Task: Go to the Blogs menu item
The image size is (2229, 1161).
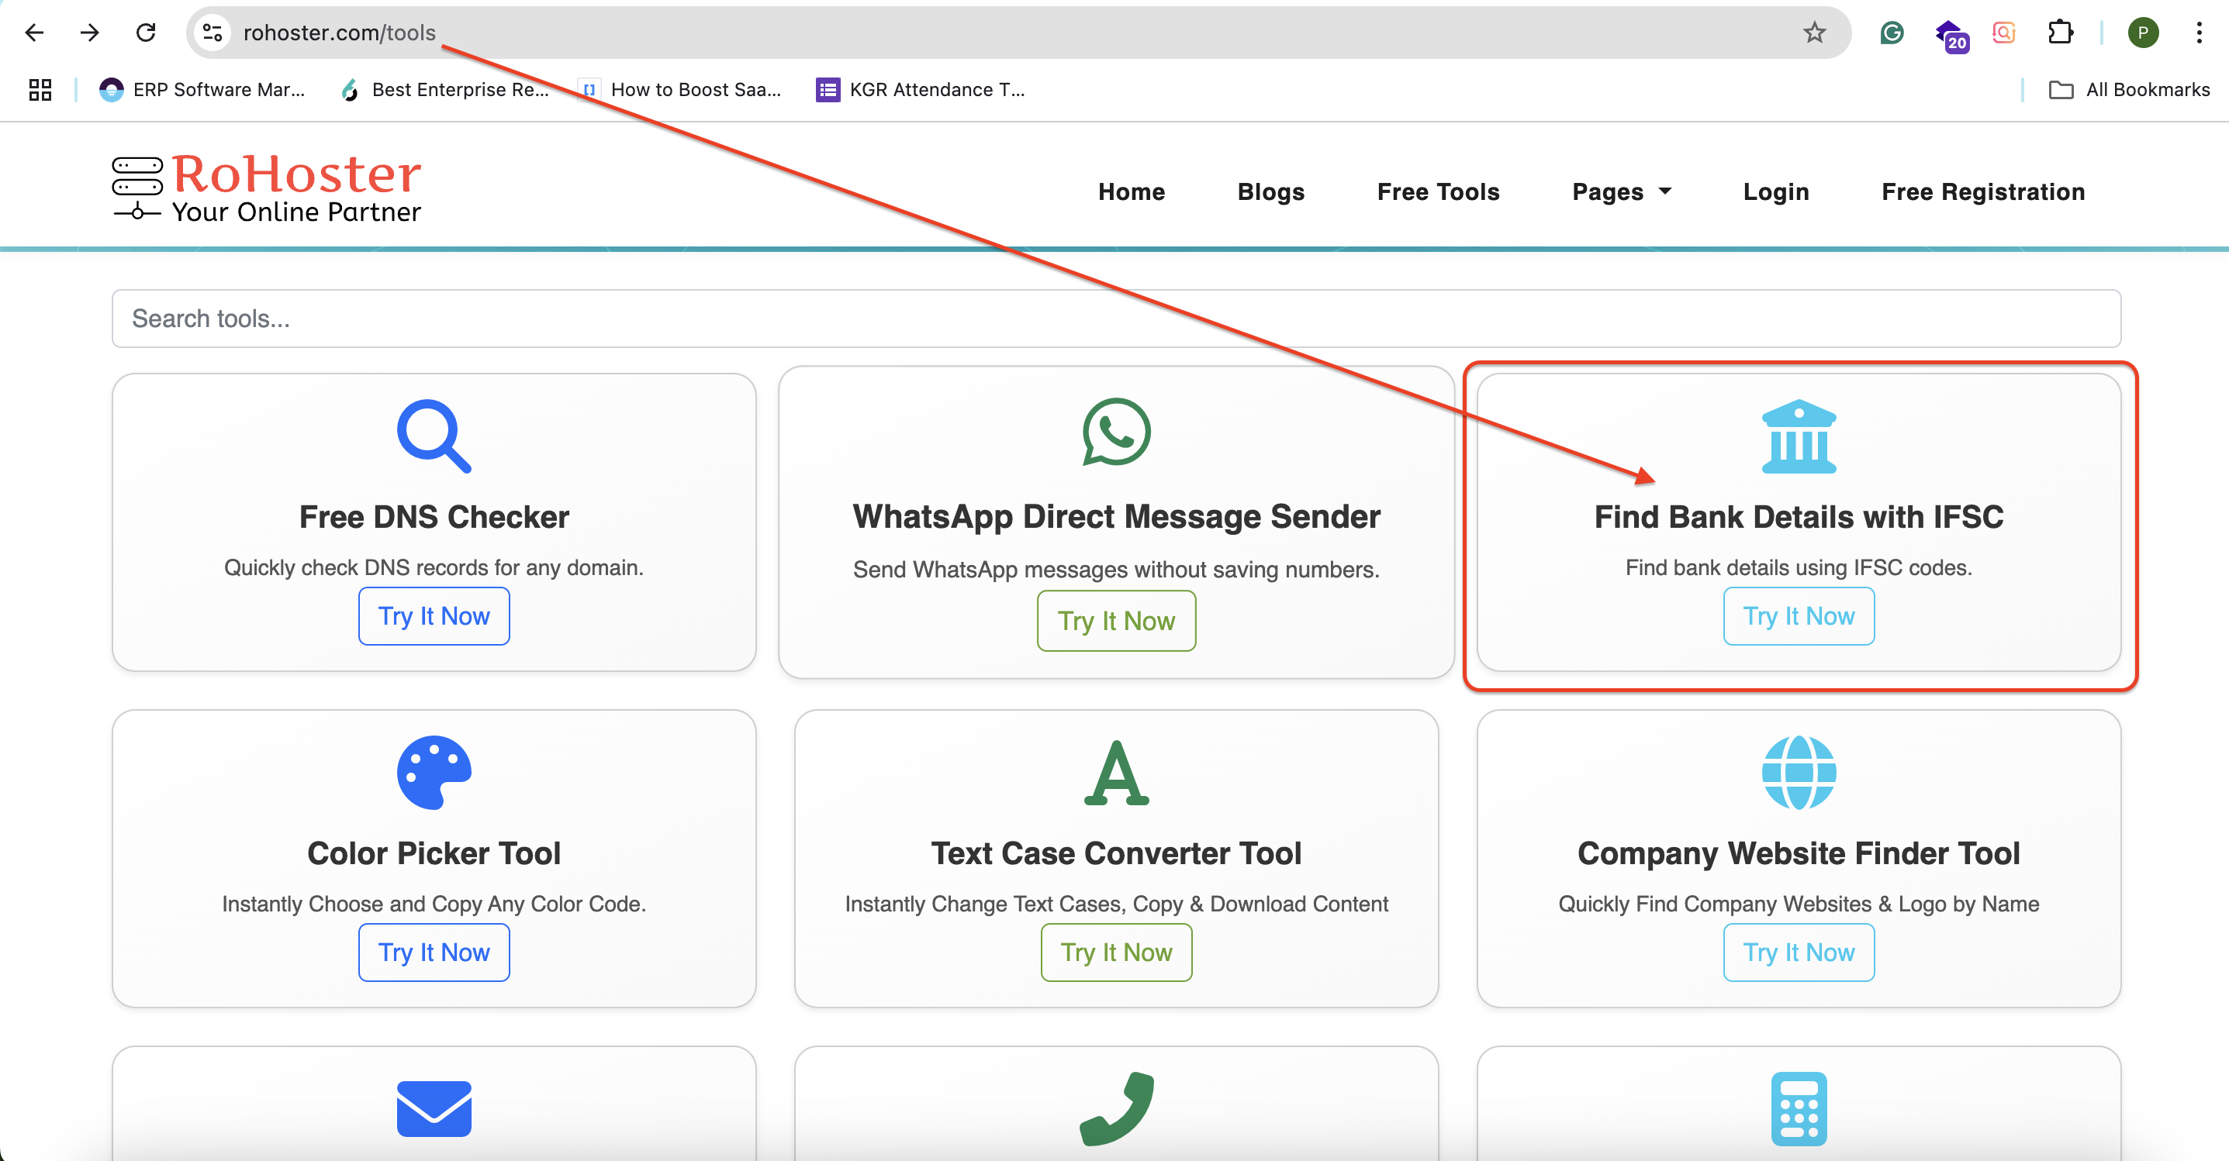Action: click(1270, 191)
